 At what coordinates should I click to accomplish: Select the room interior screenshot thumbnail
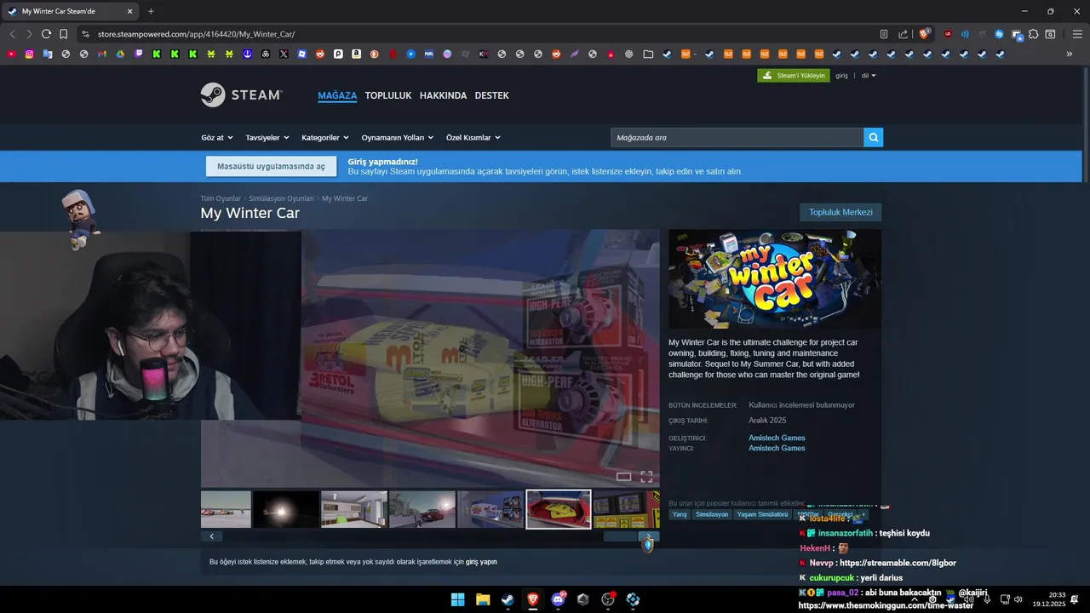tap(354, 509)
